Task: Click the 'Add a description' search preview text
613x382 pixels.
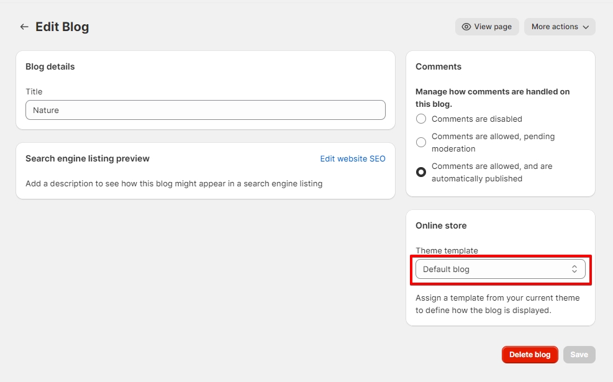Action: 174,183
